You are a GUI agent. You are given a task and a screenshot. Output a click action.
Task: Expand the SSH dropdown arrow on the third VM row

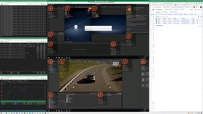click(x=195, y=23)
